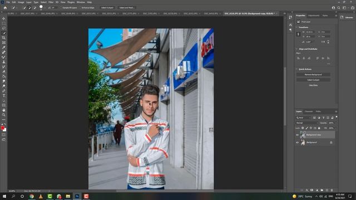
Task: Hide the Background copy layer
Action: coord(297,135)
